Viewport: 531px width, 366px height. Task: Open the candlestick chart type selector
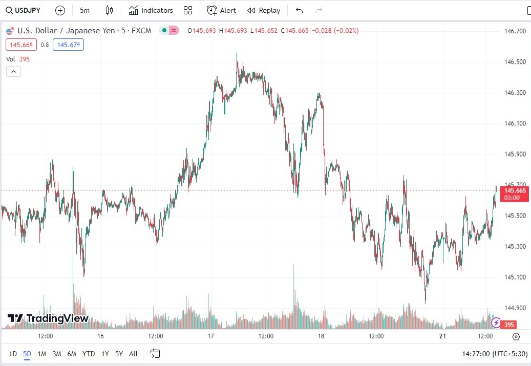(x=109, y=10)
